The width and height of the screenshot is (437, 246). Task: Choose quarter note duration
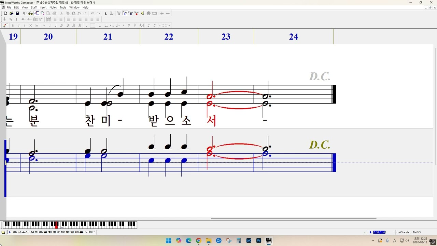(x=56, y=26)
